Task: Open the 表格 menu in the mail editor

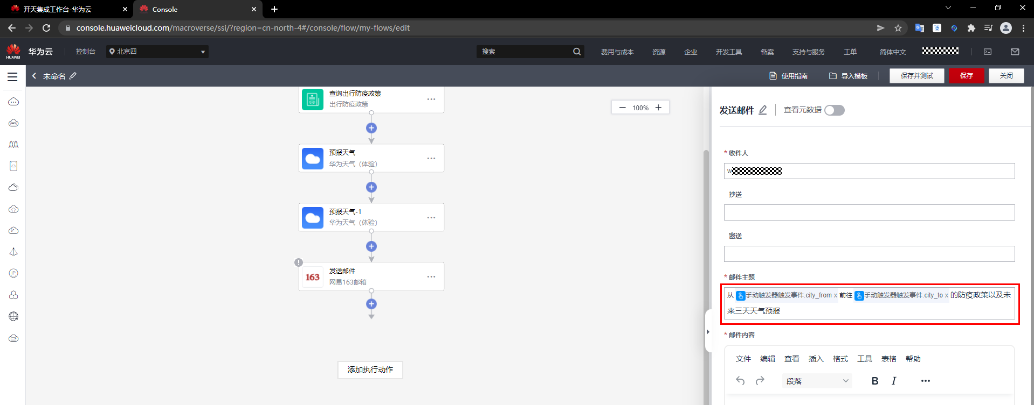Action: [x=889, y=359]
